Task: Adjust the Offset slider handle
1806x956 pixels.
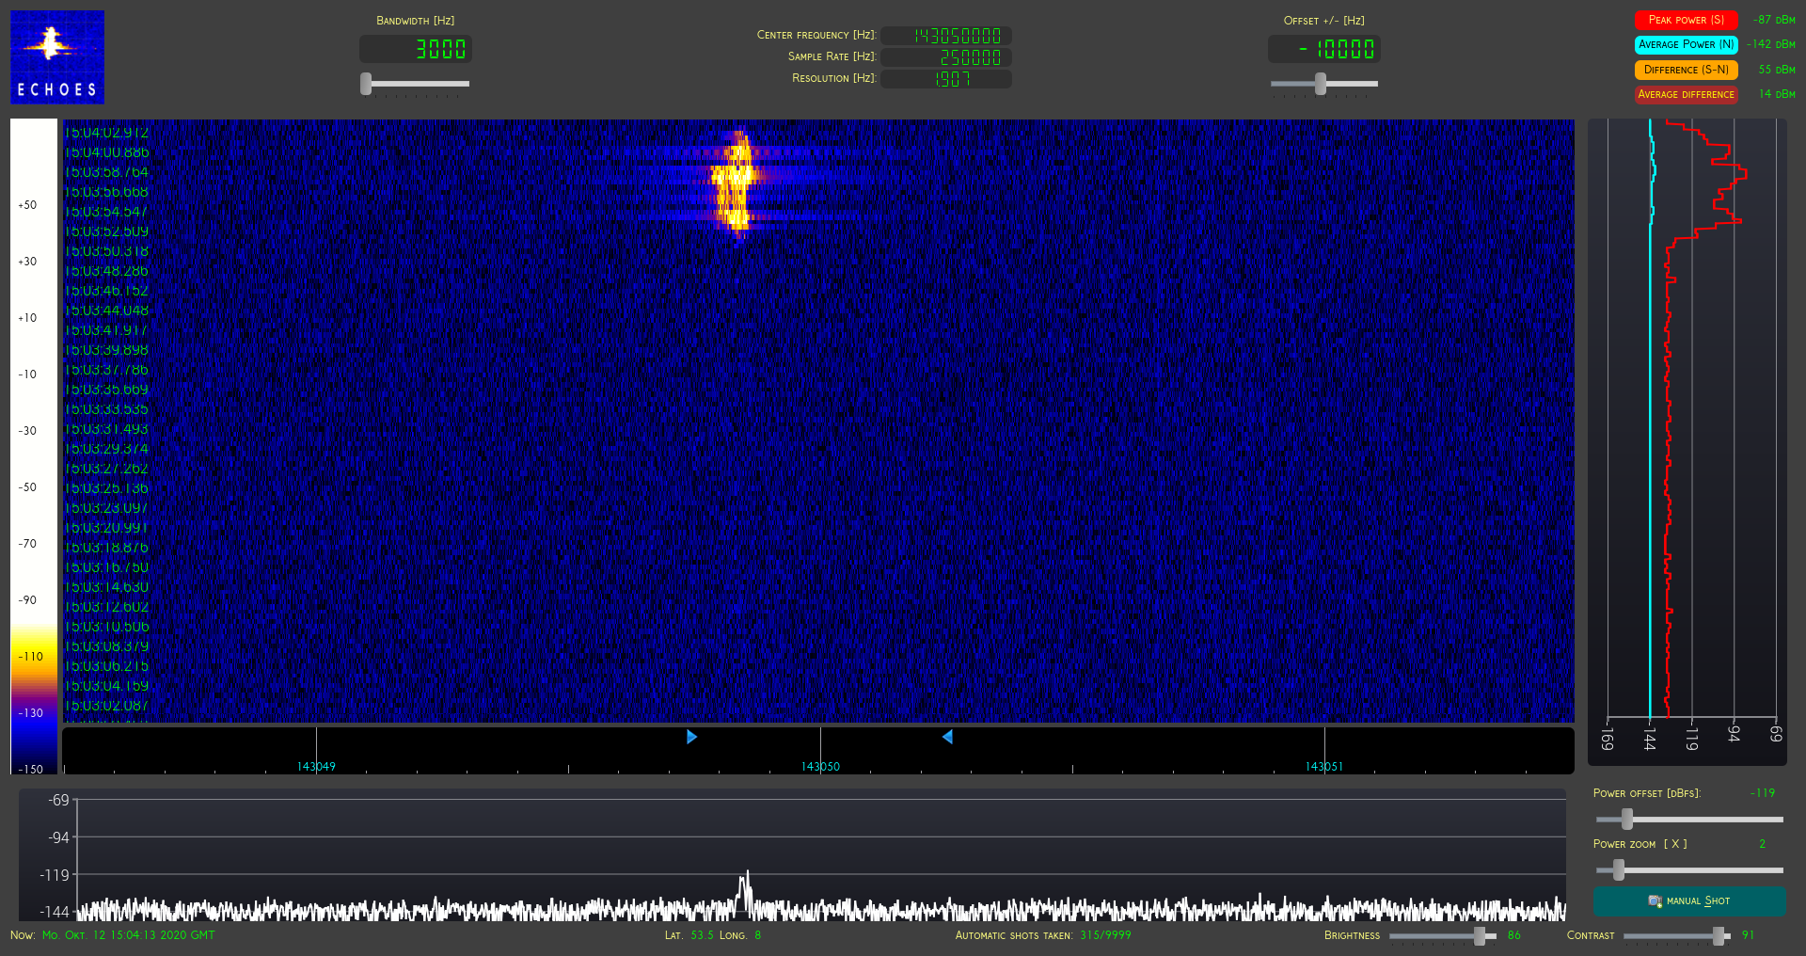Action: [x=1321, y=84]
